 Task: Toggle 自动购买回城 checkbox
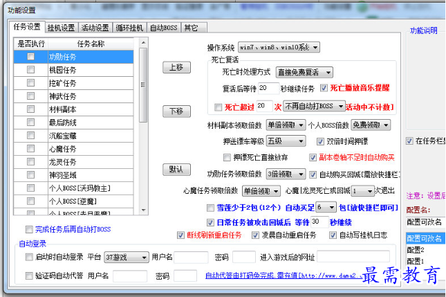(x=313, y=174)
